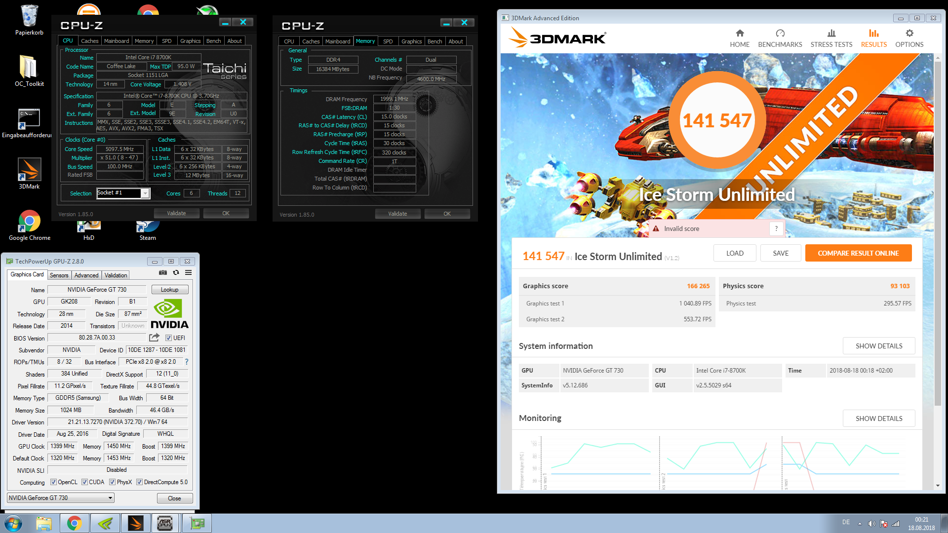Click the GPU-Z screenshot camera icon
The image size is (948, 533).
[163, 272]
